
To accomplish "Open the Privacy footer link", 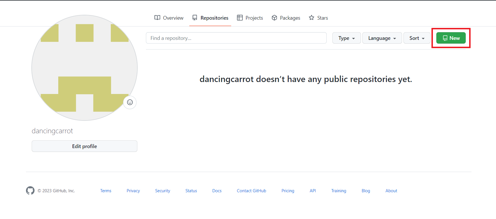I will pyautogui.click(x=133, y=191).
